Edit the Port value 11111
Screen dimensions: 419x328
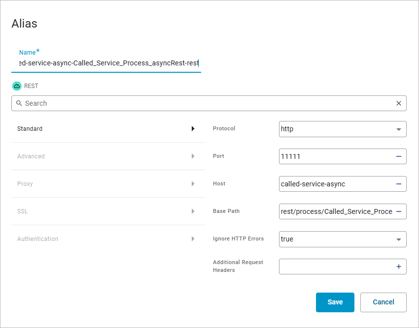(x=335, y=156)
